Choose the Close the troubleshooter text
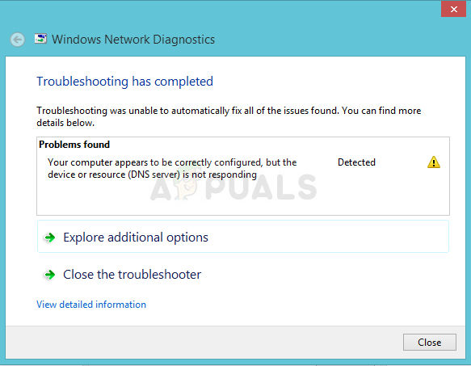 point(132,275)
